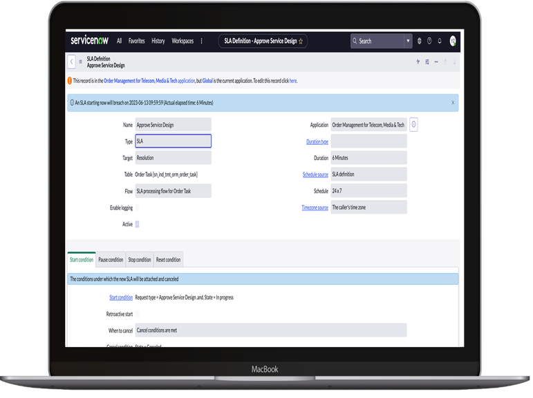Open notifications bell icon

[440, 41]
